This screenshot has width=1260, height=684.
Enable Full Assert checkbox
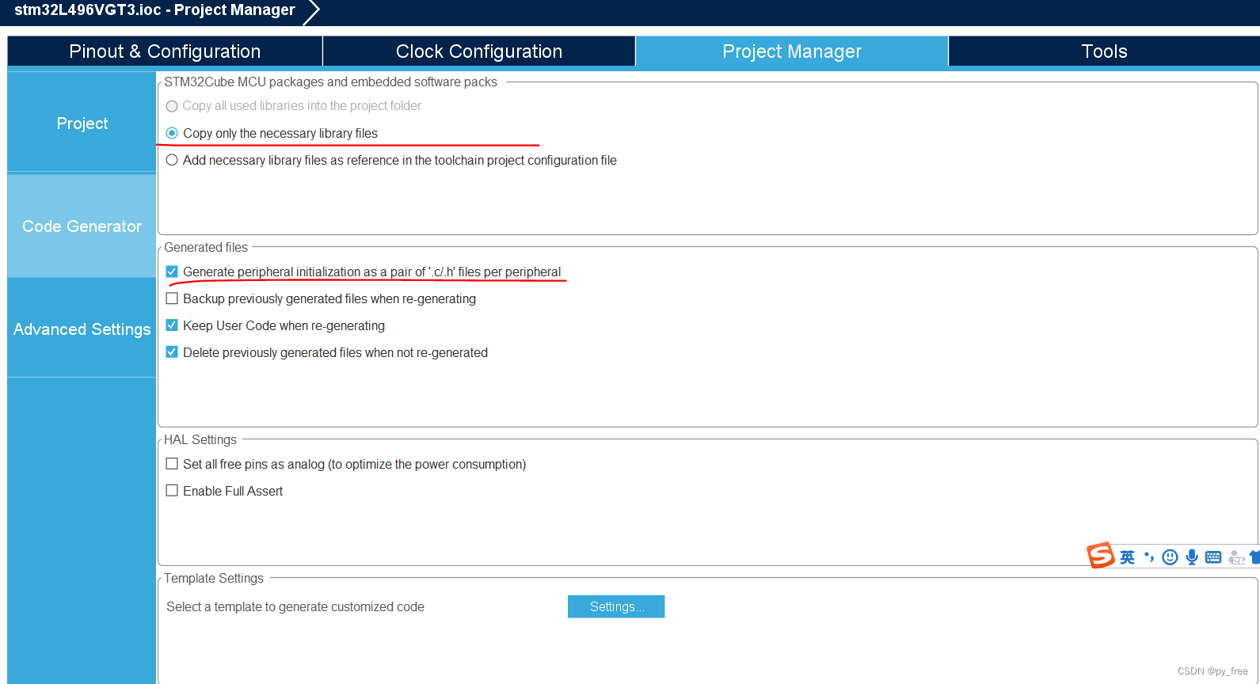click(x=172, y=491)
